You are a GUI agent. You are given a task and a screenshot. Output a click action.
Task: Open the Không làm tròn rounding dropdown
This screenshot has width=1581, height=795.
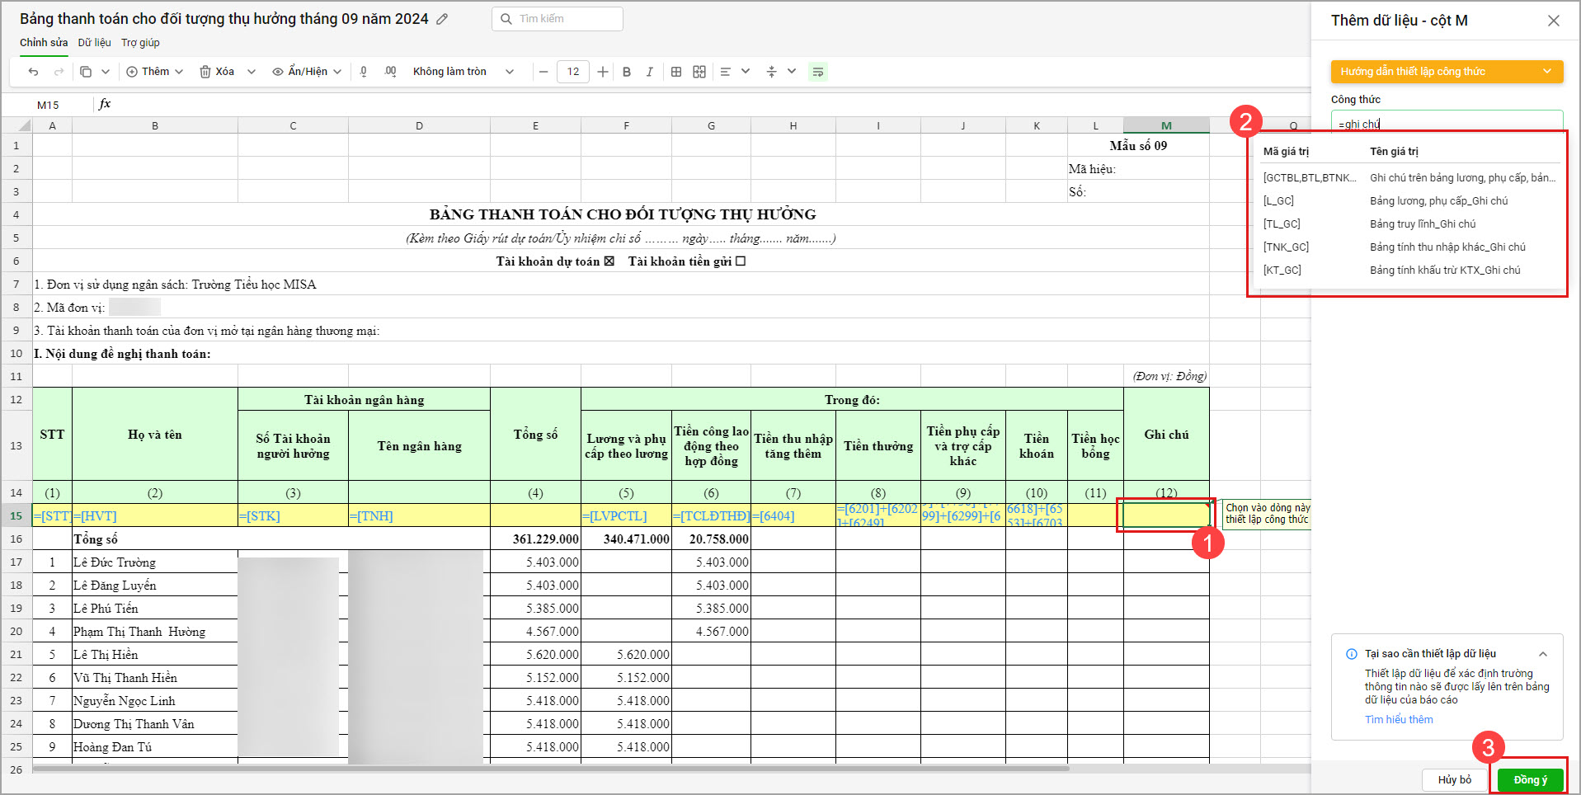[463, 72]
